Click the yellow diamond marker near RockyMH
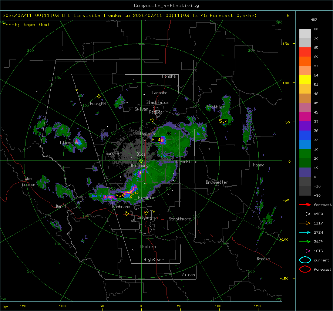The image size is (333, 311). (x=99, y=97)
